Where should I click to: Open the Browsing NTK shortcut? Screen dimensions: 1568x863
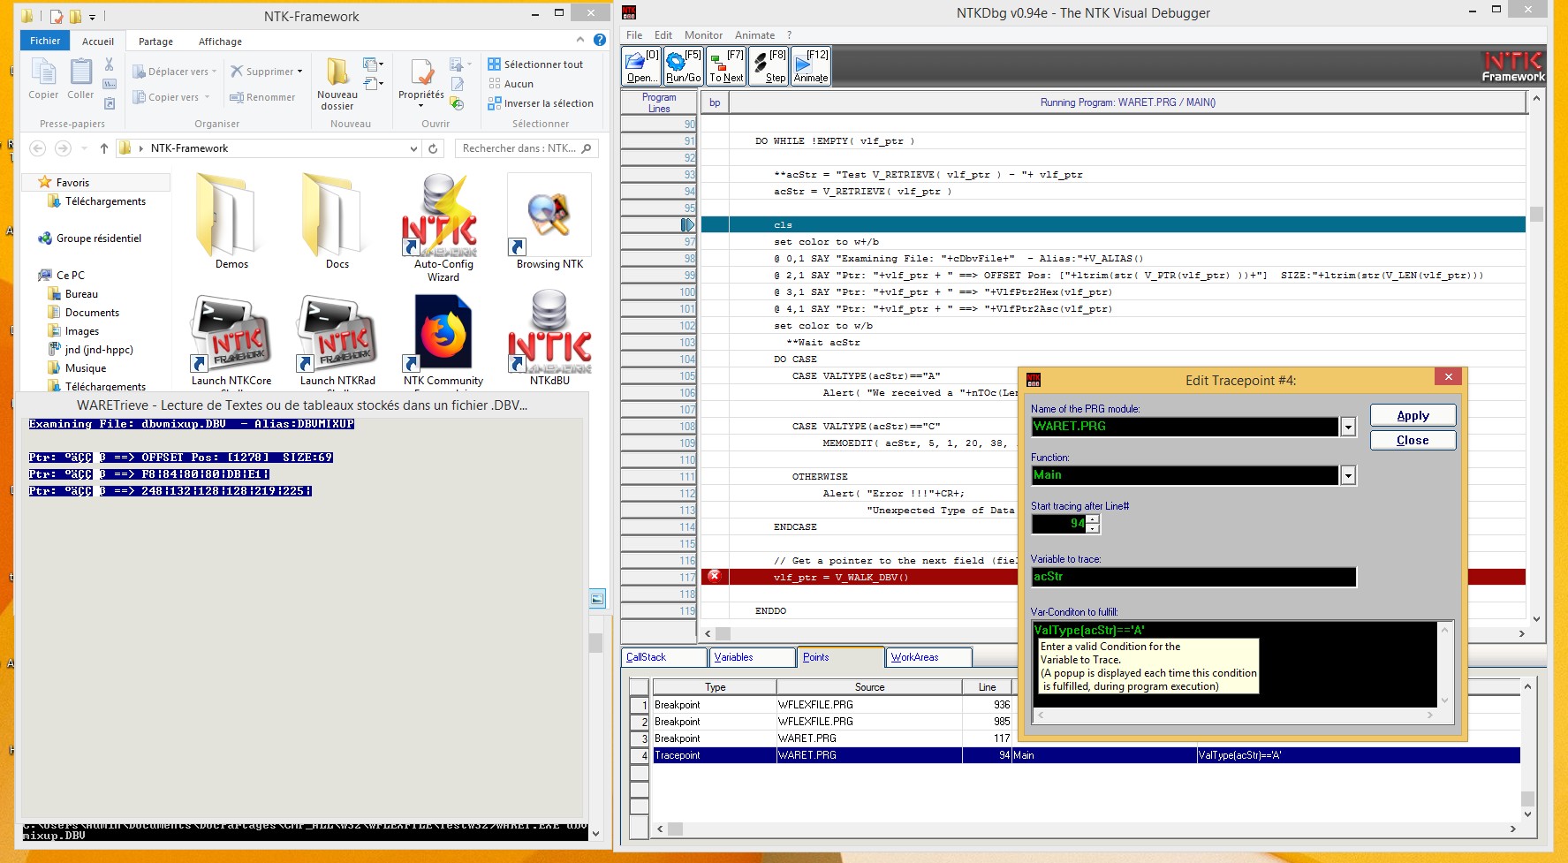tap(549, 222)
